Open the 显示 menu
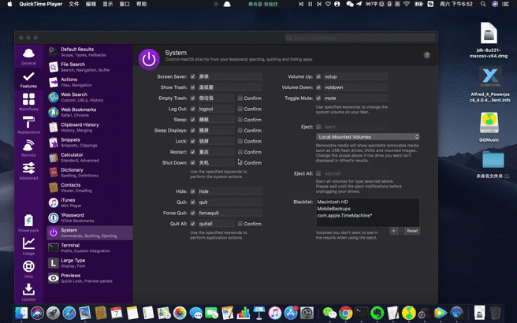This screenshot has width=517, height=323. (x=107, y=4)
